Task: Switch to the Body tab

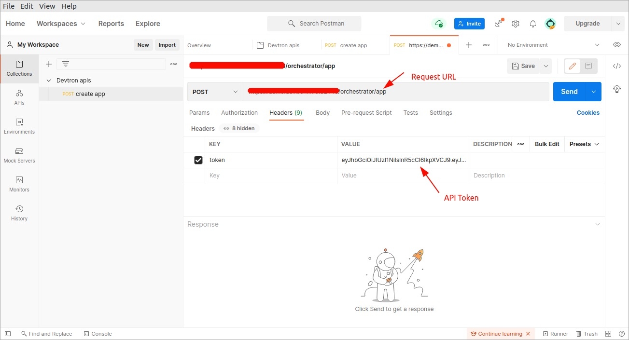Action: [322, 113]
